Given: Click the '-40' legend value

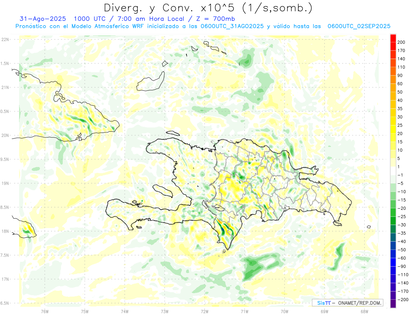Looking at the screenshot, I should tap(402, 241).
